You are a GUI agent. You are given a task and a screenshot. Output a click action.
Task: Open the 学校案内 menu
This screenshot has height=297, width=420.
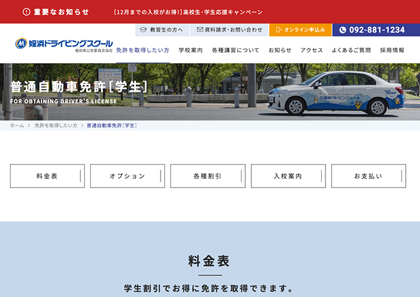point(191,50)
